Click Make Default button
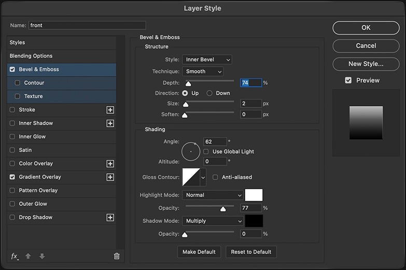 (x=199, y=252)
